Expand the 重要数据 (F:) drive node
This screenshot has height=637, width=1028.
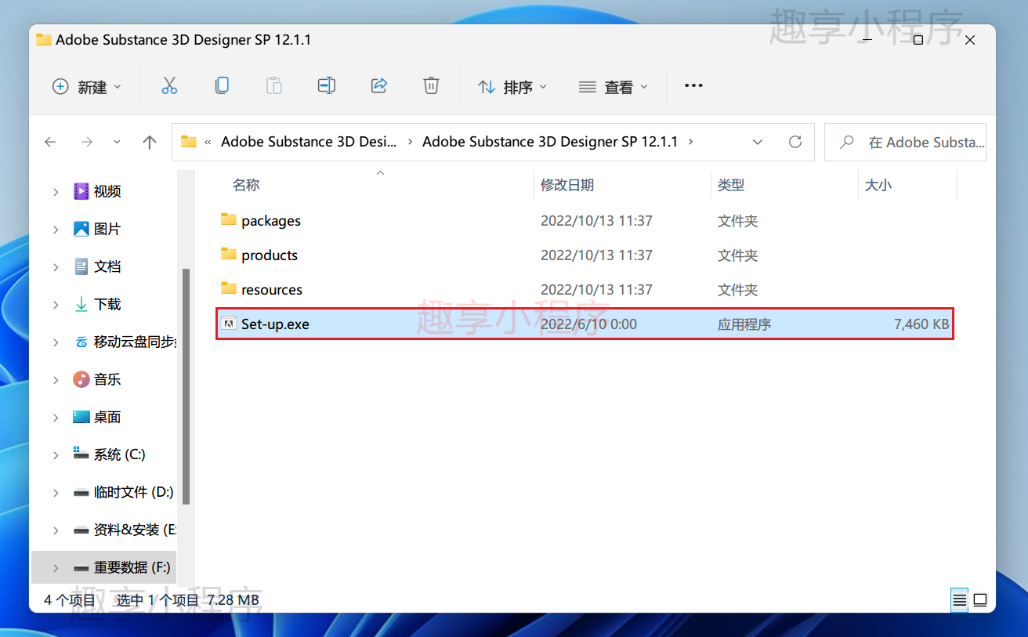click(56, 567)
